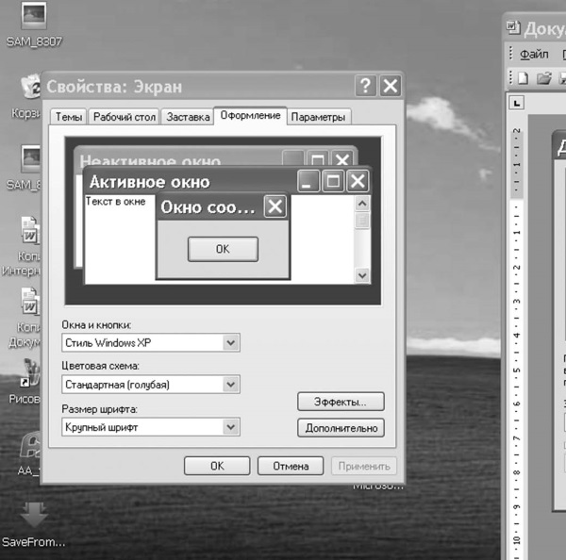Switch to the Темы tab
Viewport: 566px width, 560px height.
coord(69,117)
